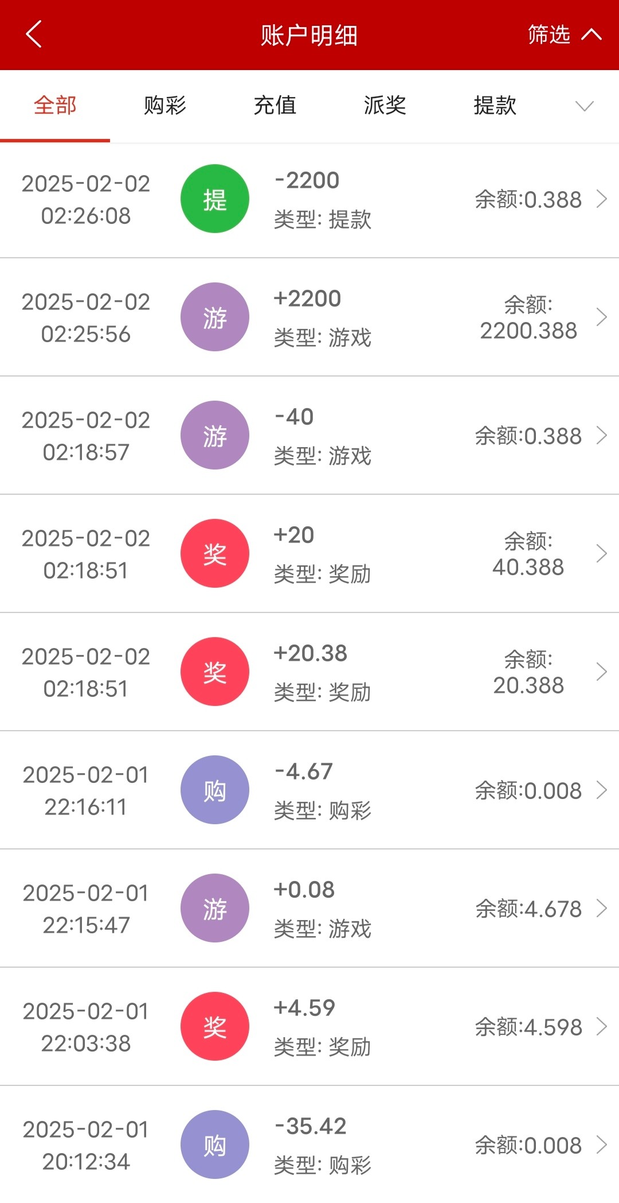This screenshot has height=1203, width=619.
Task: Tap 奖 icon for +4.59 reward
Action: pos(215,1027)
